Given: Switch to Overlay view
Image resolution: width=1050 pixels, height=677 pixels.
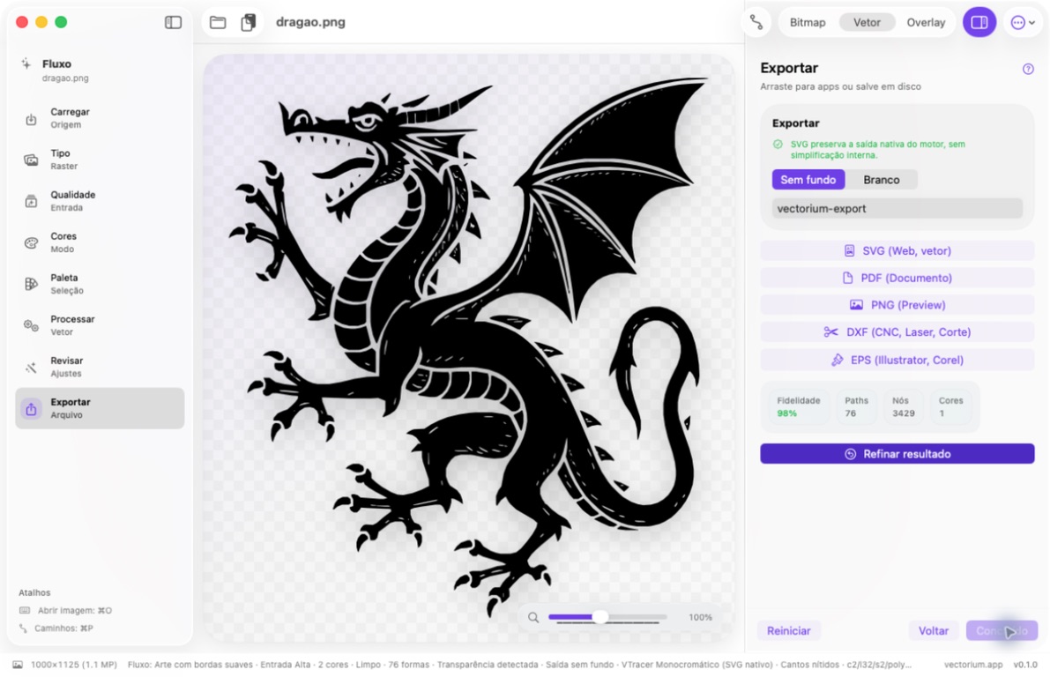Looking at the screenshot, I should (x=926, y=22).
